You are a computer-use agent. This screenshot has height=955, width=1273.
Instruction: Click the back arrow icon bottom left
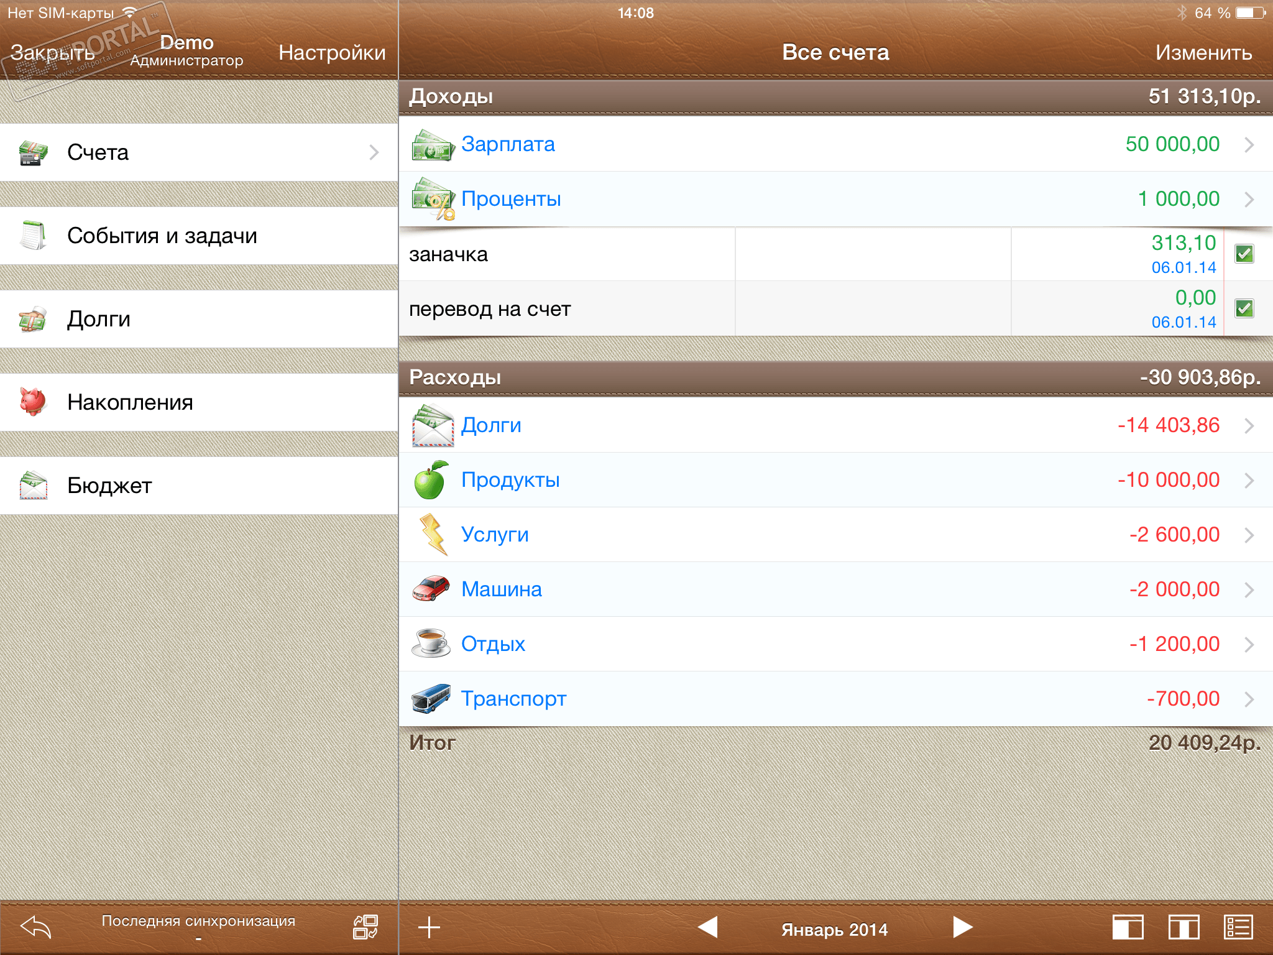[x=35, y=928]
